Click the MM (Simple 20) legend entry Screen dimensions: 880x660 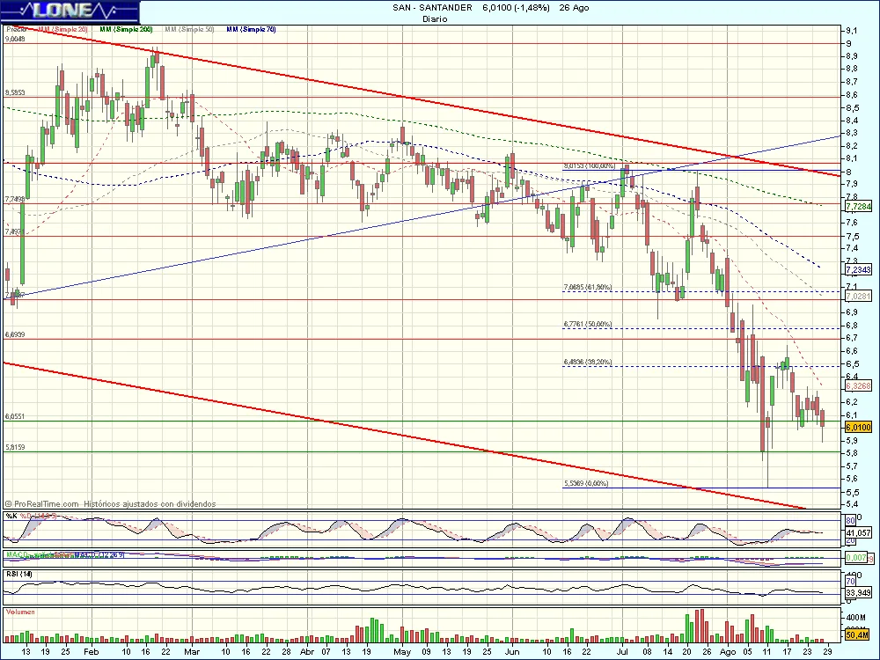click(x=62, y=29)
